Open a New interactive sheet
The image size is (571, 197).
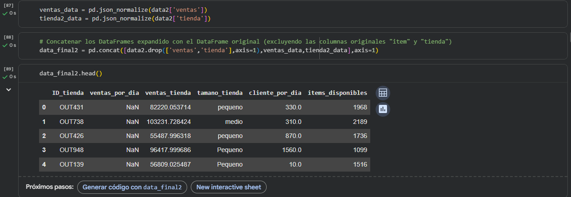[228, 187]
